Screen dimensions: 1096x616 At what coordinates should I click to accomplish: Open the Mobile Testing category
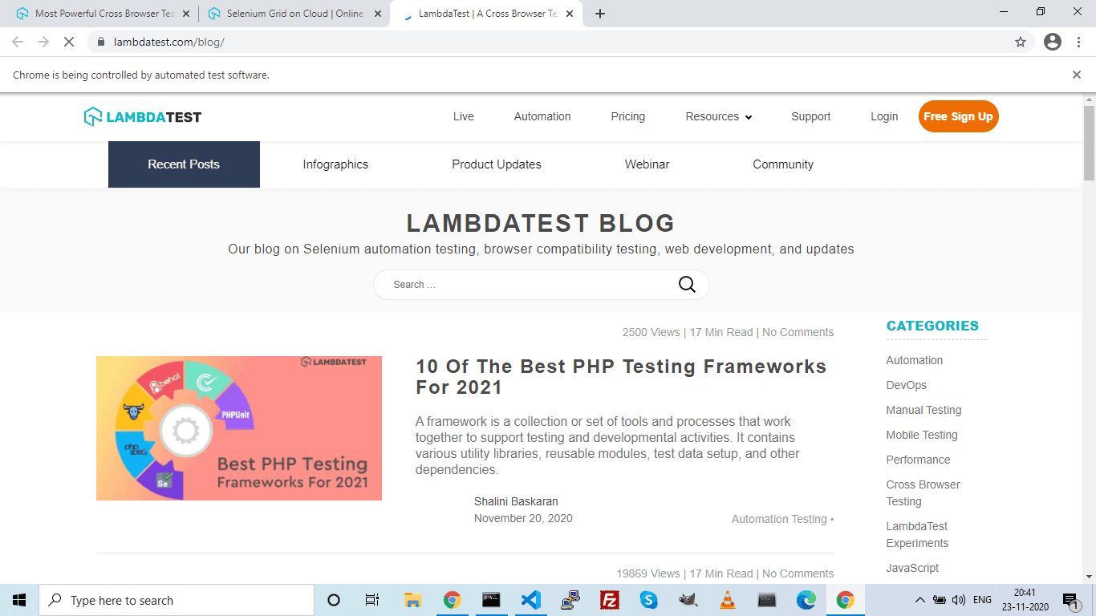pos(922,435)
